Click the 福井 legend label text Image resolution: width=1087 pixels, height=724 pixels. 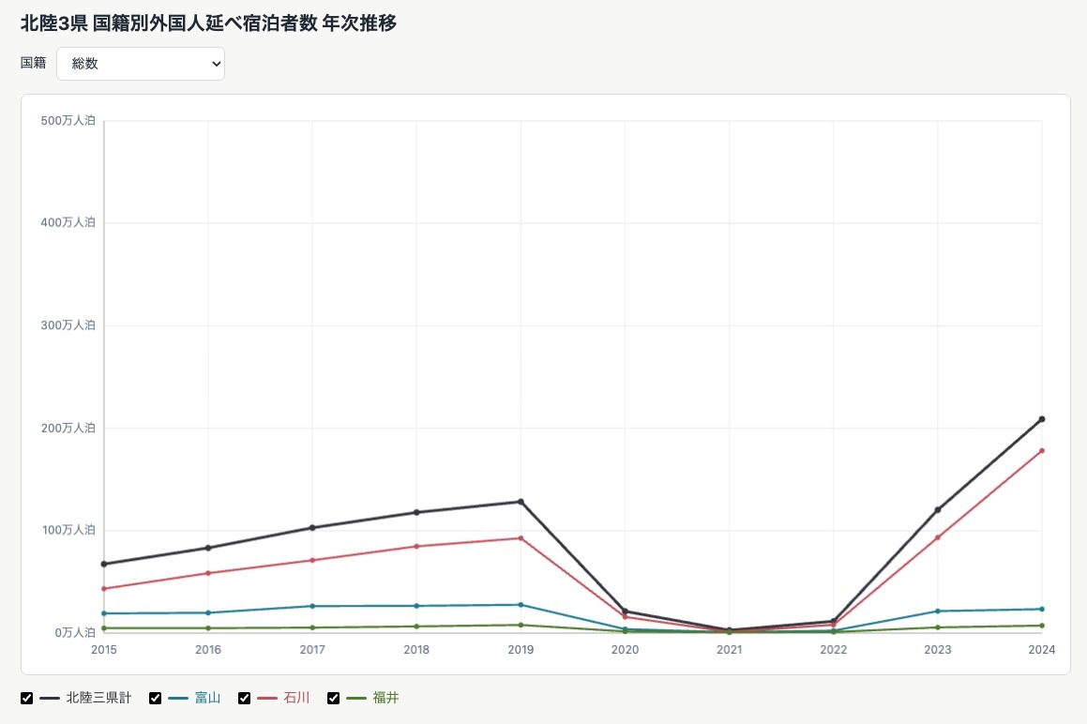(386, 698)
